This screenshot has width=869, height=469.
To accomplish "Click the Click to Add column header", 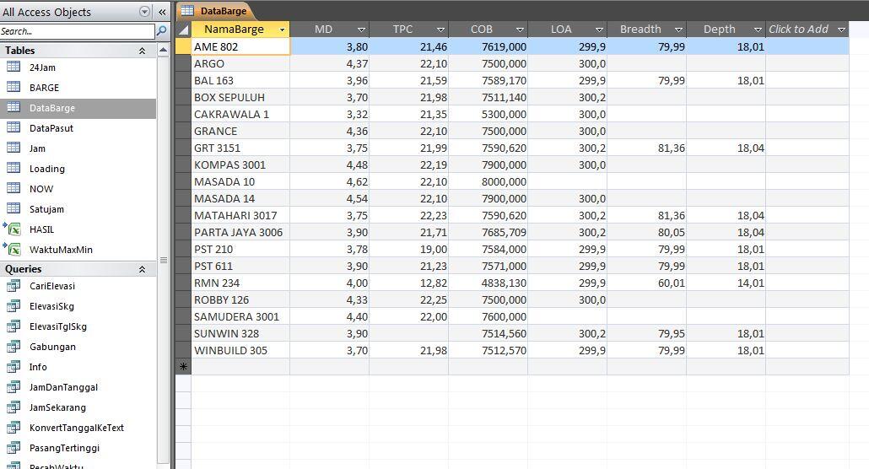I will (798, 30).
